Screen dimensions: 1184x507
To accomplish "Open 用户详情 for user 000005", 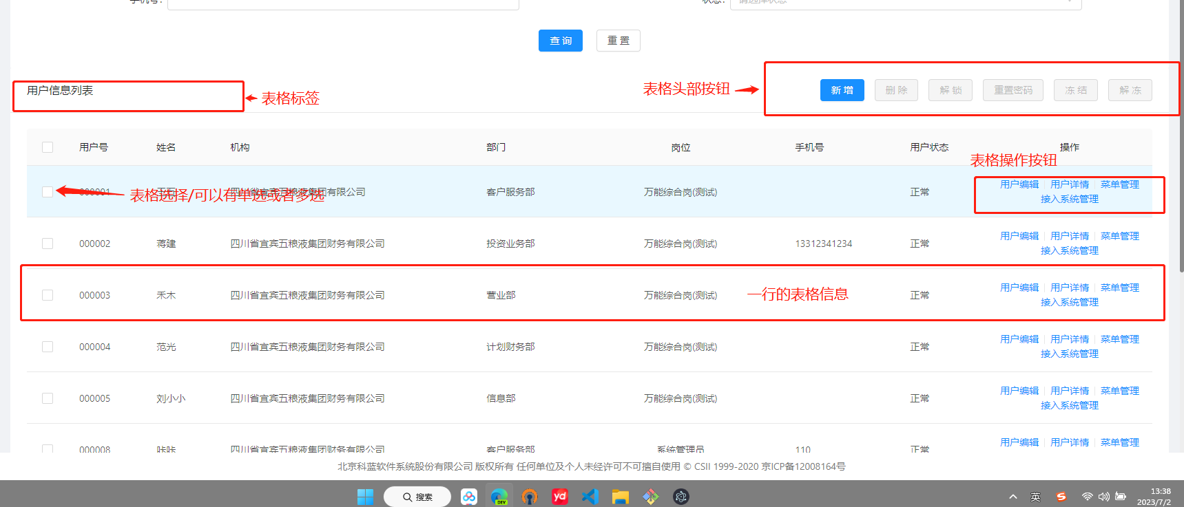I will tap(1070, 391).
